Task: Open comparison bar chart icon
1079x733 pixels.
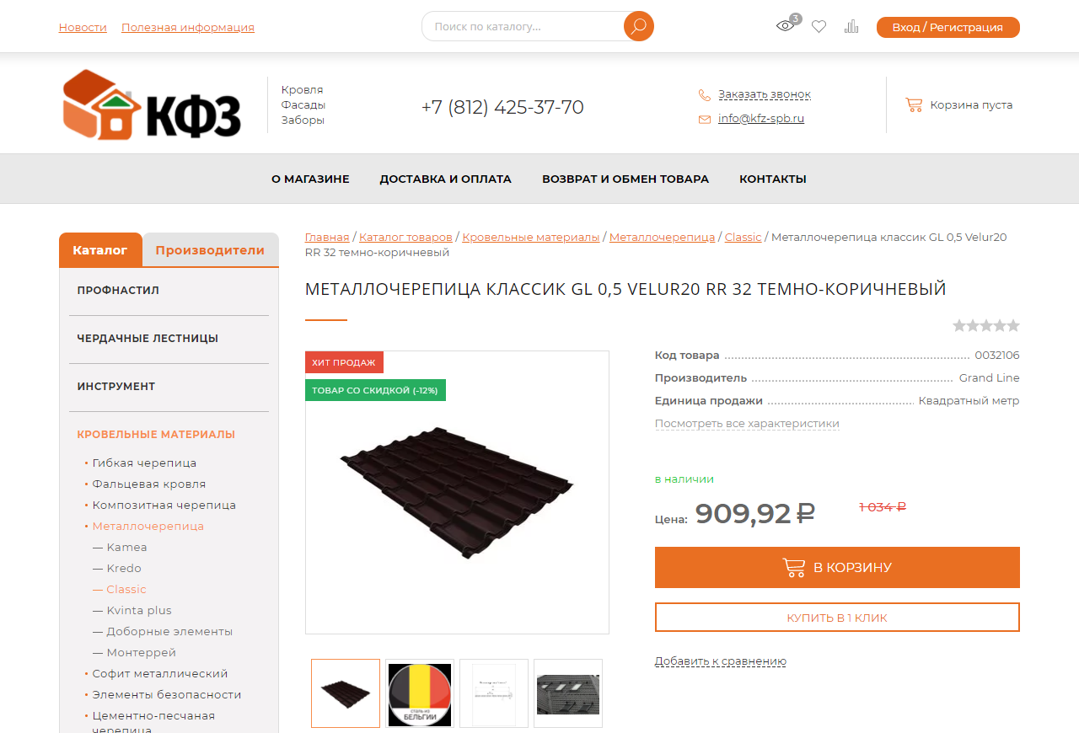Action: tap(851, 26)
